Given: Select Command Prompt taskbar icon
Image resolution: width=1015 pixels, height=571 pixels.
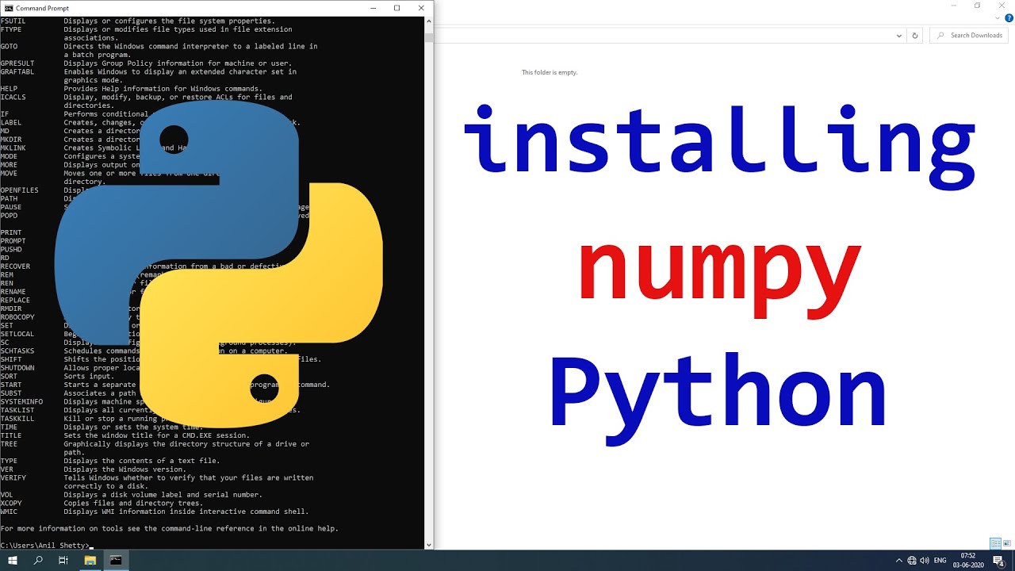Looking at the screenshot, I should point(116,561).
